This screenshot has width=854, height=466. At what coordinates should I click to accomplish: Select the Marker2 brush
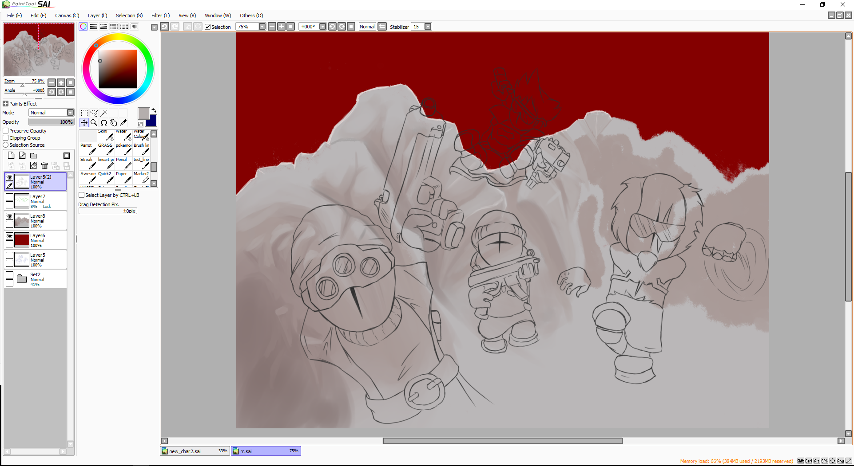pyautogui.click(x=141, y=177)
